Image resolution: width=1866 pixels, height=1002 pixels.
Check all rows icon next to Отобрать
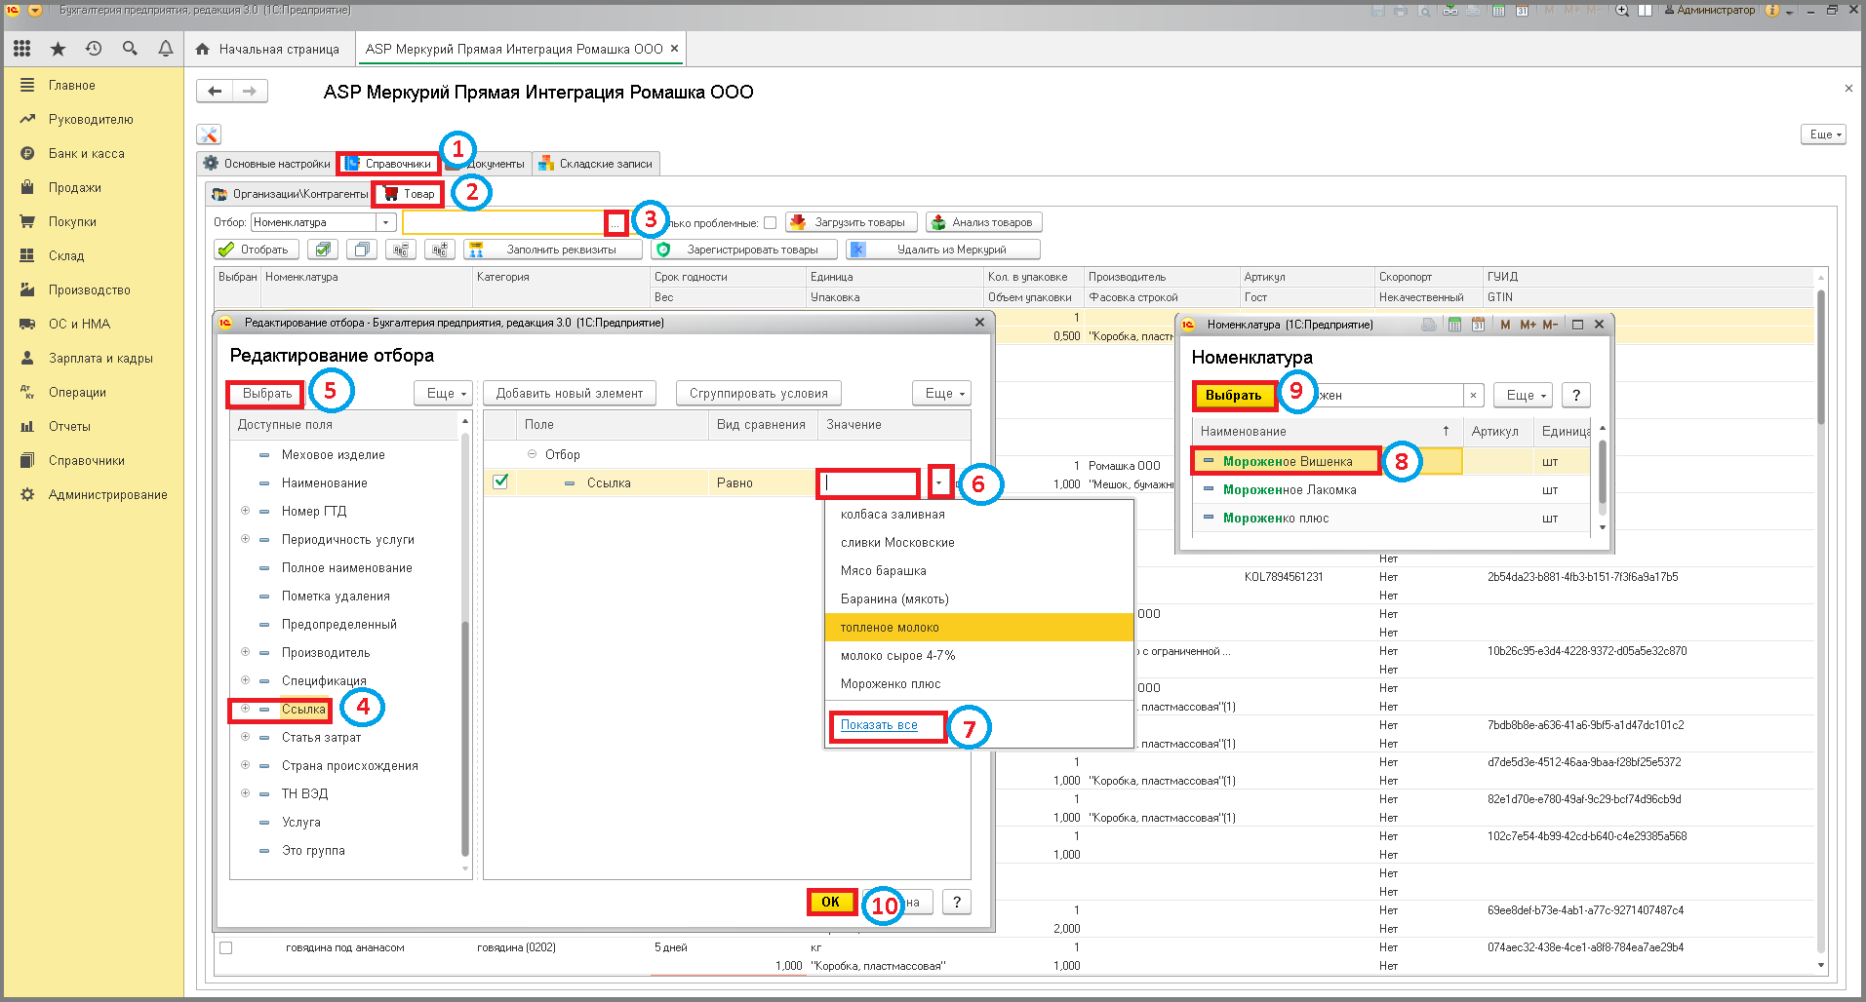click(323, 250)
